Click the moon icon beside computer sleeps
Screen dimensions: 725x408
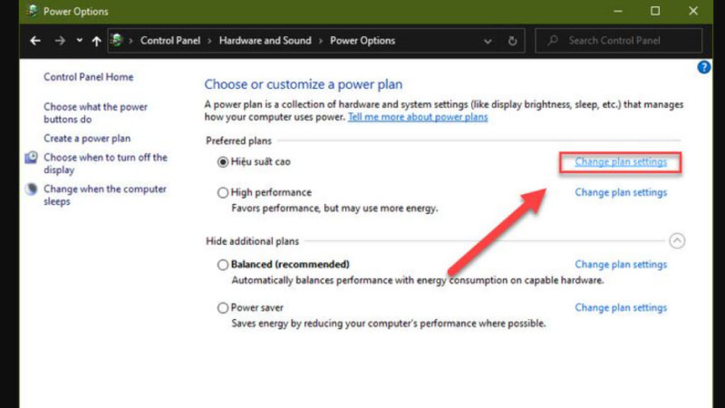tap(32, 189)
